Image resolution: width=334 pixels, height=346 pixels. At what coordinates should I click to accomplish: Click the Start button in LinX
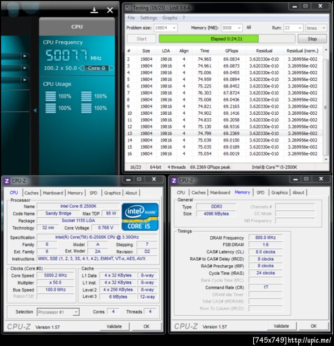click(x=141, y=39)
